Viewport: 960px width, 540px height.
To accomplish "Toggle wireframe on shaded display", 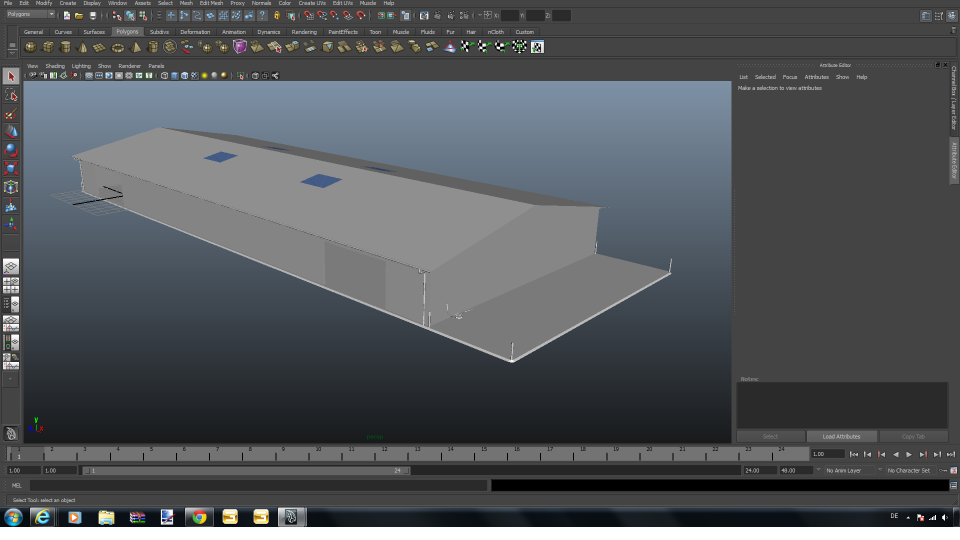I will point(184,75).
